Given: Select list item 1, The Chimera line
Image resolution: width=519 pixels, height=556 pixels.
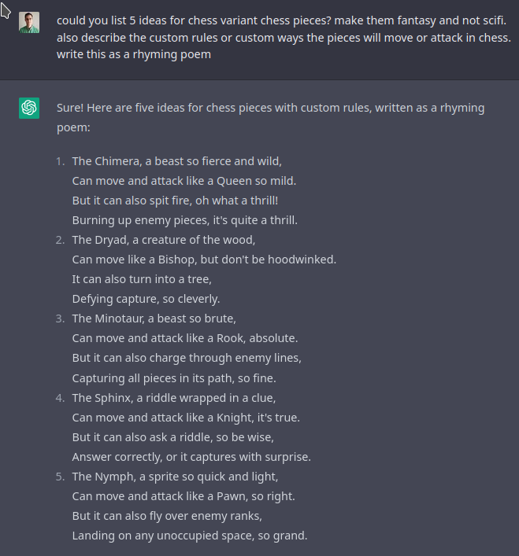Looking at the screenshot, I should (x=176, y=161).
